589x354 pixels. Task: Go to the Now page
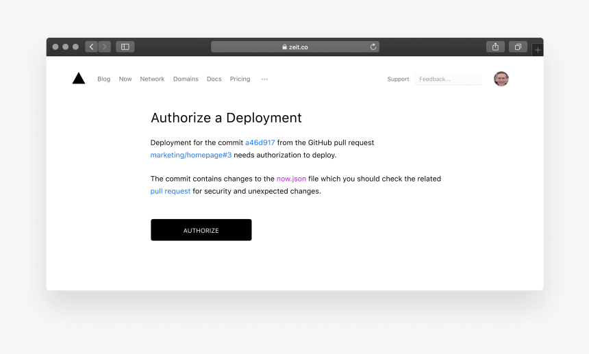pos(125,79)
